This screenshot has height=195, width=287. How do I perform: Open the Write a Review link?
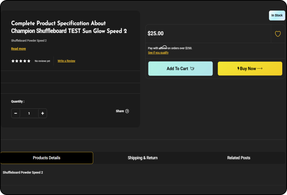click(66, 61)
